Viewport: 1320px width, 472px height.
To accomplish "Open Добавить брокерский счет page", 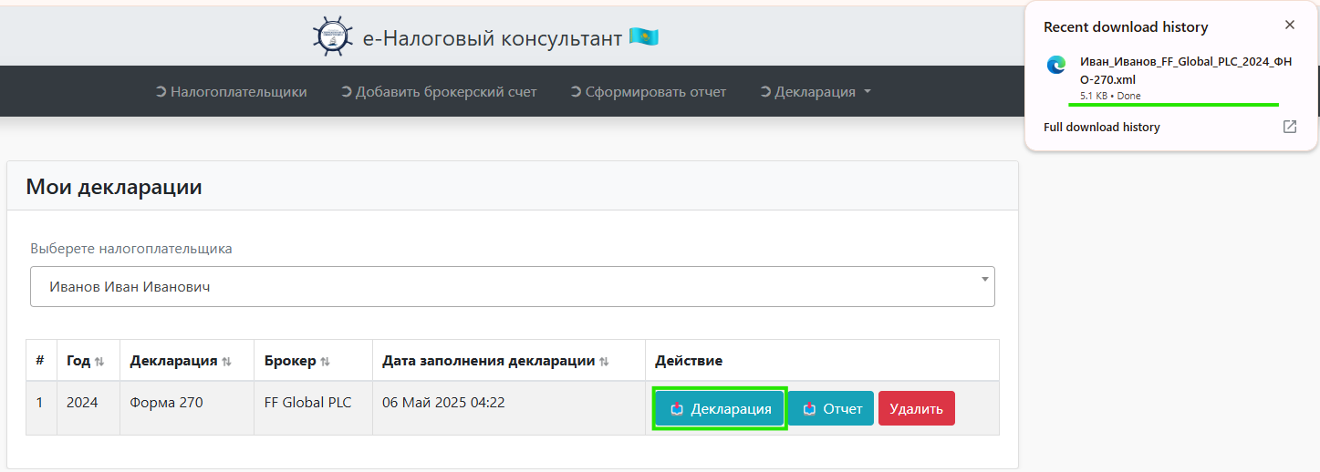I will click(x=439, y=91).
